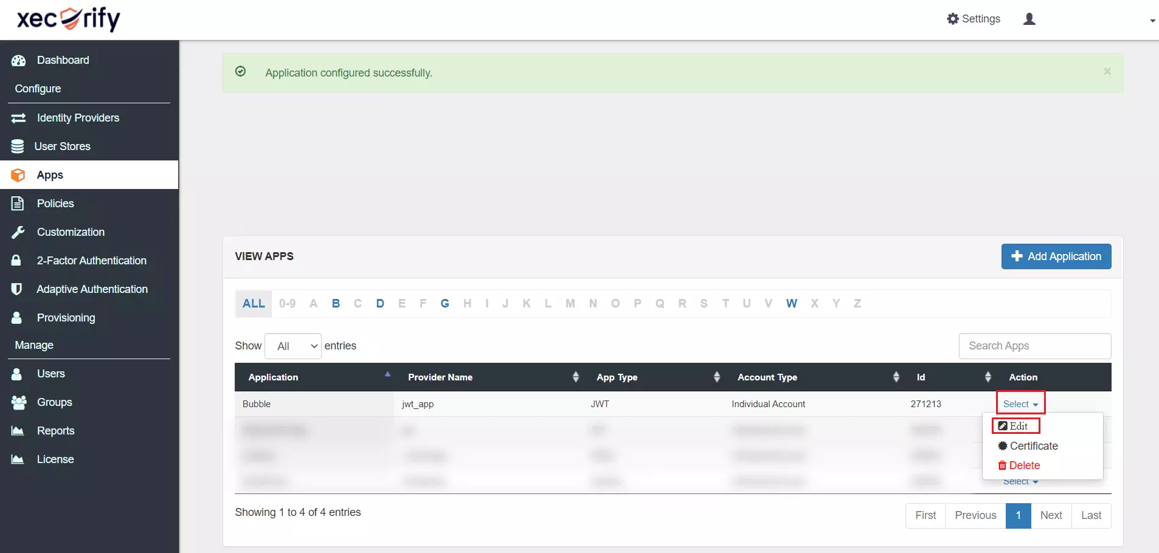
Task: Click the Bubble application cell
Action: pos(314,404)
